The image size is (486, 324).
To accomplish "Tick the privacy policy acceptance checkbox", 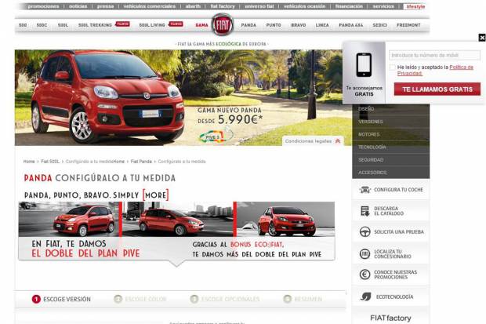I will [393, 67].
